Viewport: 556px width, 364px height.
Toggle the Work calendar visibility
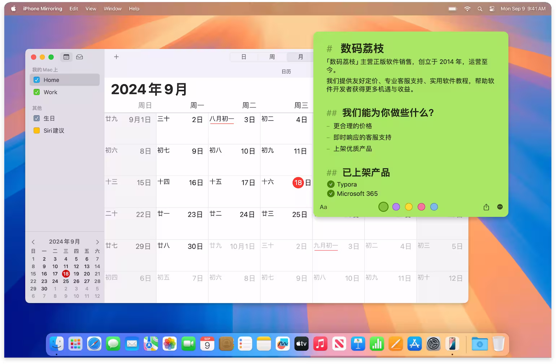(36, 92)
